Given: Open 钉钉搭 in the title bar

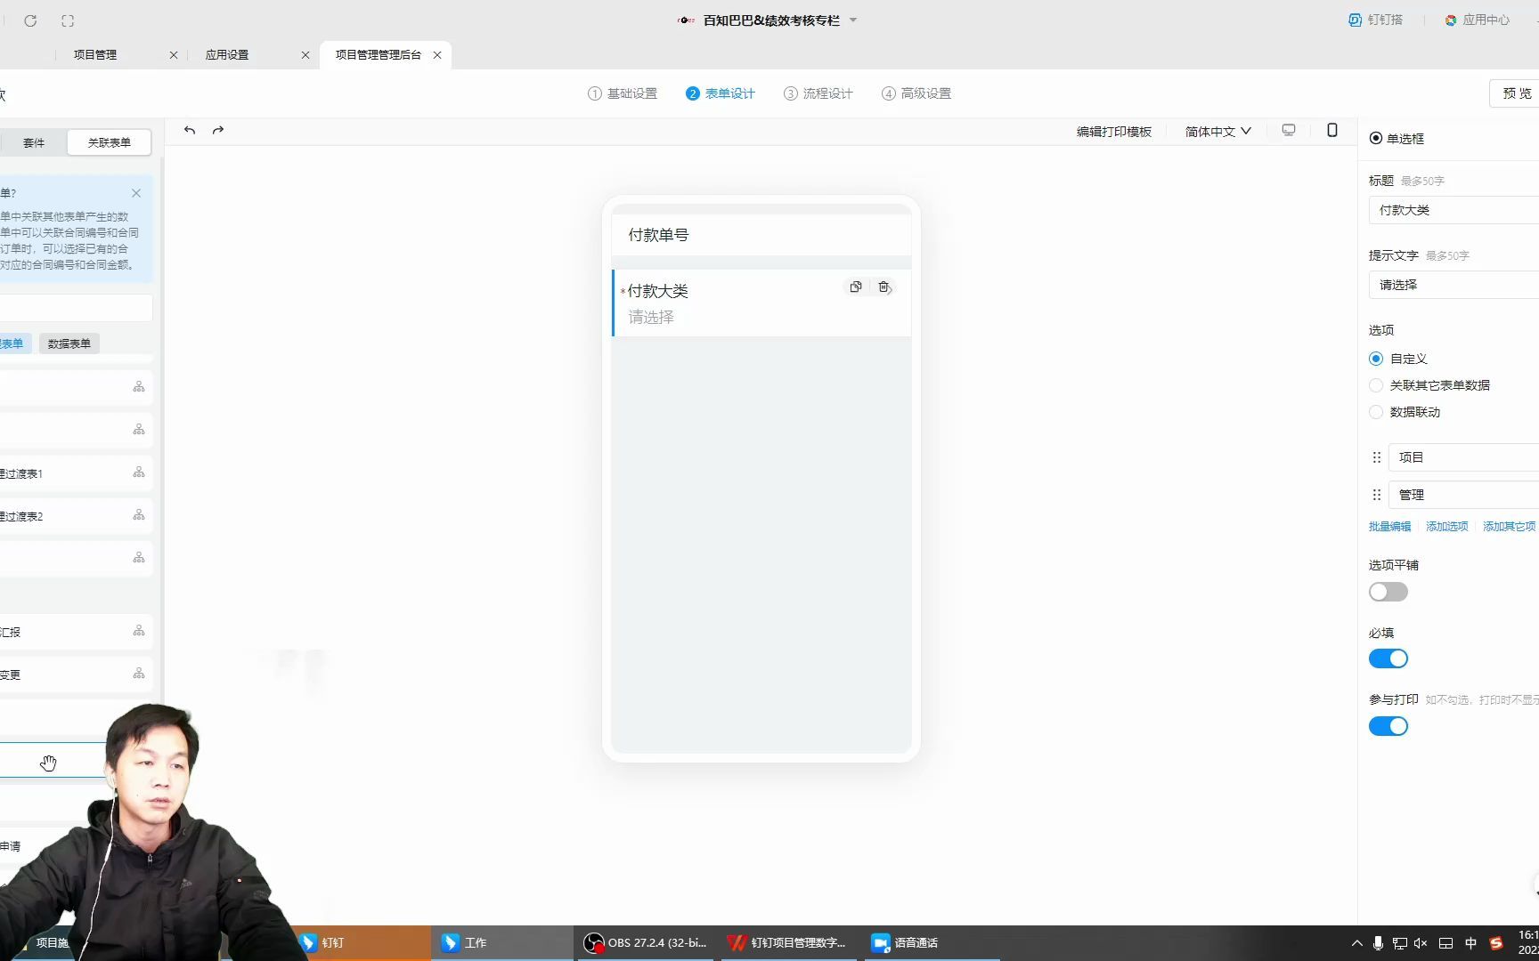Looking at the screenshot, I should click(x=1375, y=20).
